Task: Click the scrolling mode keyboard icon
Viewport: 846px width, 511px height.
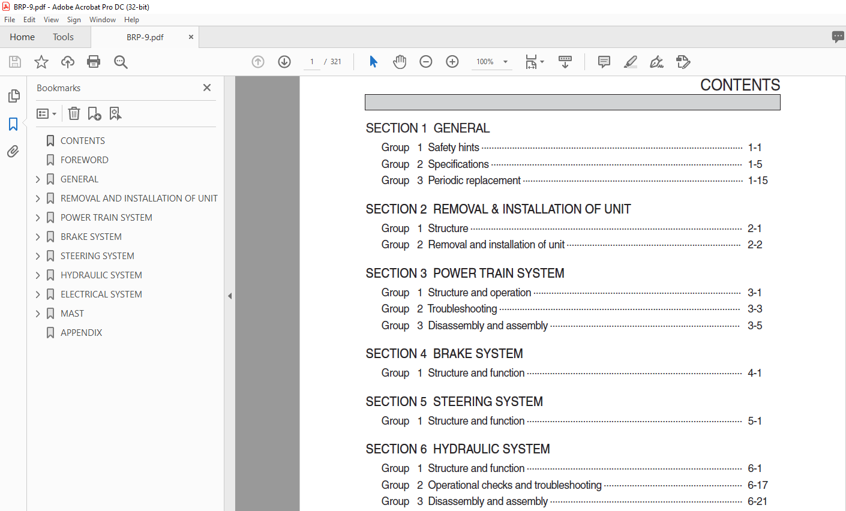Action: tap(565, 62)
